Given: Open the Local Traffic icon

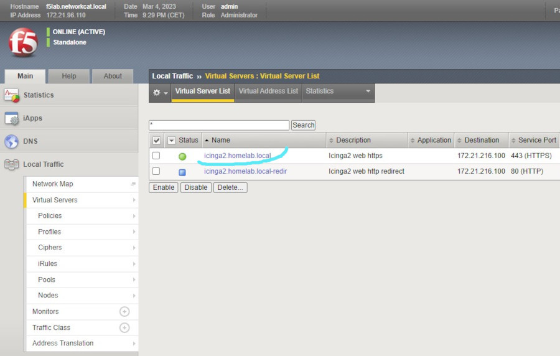Looking at the screenshot, I should point(11,164).
